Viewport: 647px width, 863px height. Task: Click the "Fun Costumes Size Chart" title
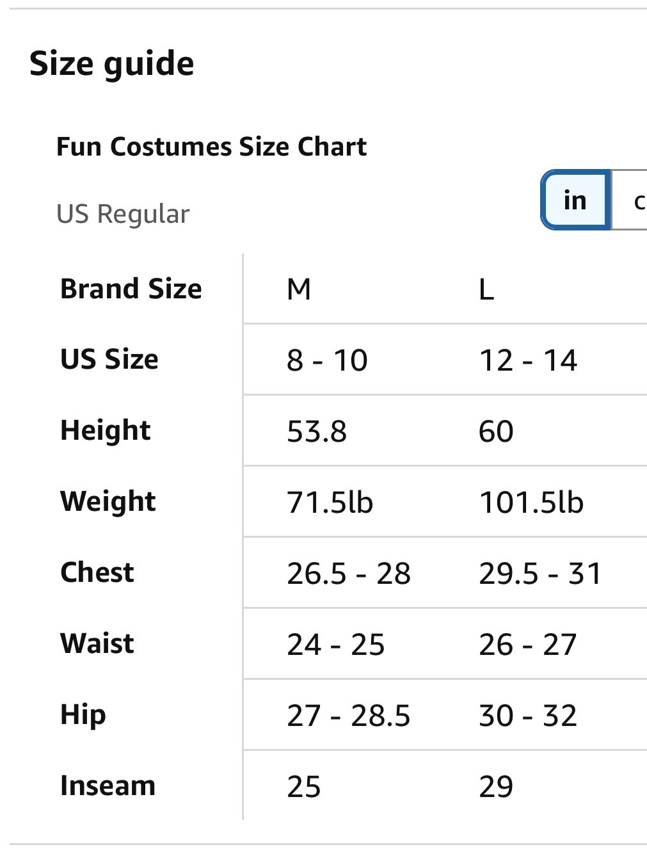pos(211,147)
